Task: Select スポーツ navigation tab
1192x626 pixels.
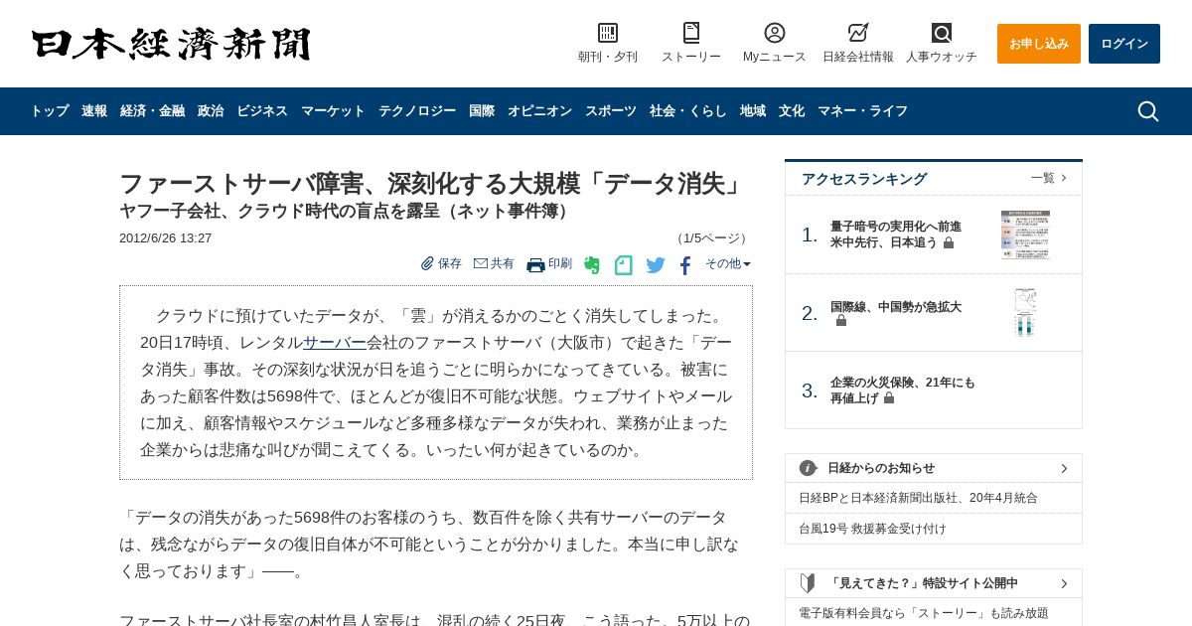Action: (611, 111)
